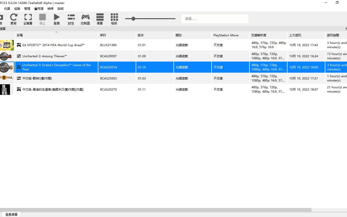Select the FIFA World Cup Brazil thumbnail
This screenshot has width=347, height=217.
point(7,45)
